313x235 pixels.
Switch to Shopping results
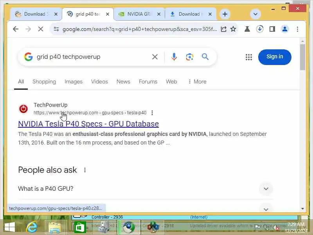point(44,81)
